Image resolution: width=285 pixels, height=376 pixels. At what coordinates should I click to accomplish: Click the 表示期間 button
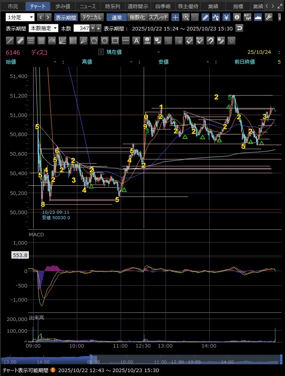click(66, 17)
